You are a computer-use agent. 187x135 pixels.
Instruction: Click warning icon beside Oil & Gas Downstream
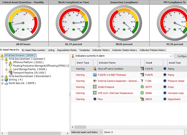(6, 76)
